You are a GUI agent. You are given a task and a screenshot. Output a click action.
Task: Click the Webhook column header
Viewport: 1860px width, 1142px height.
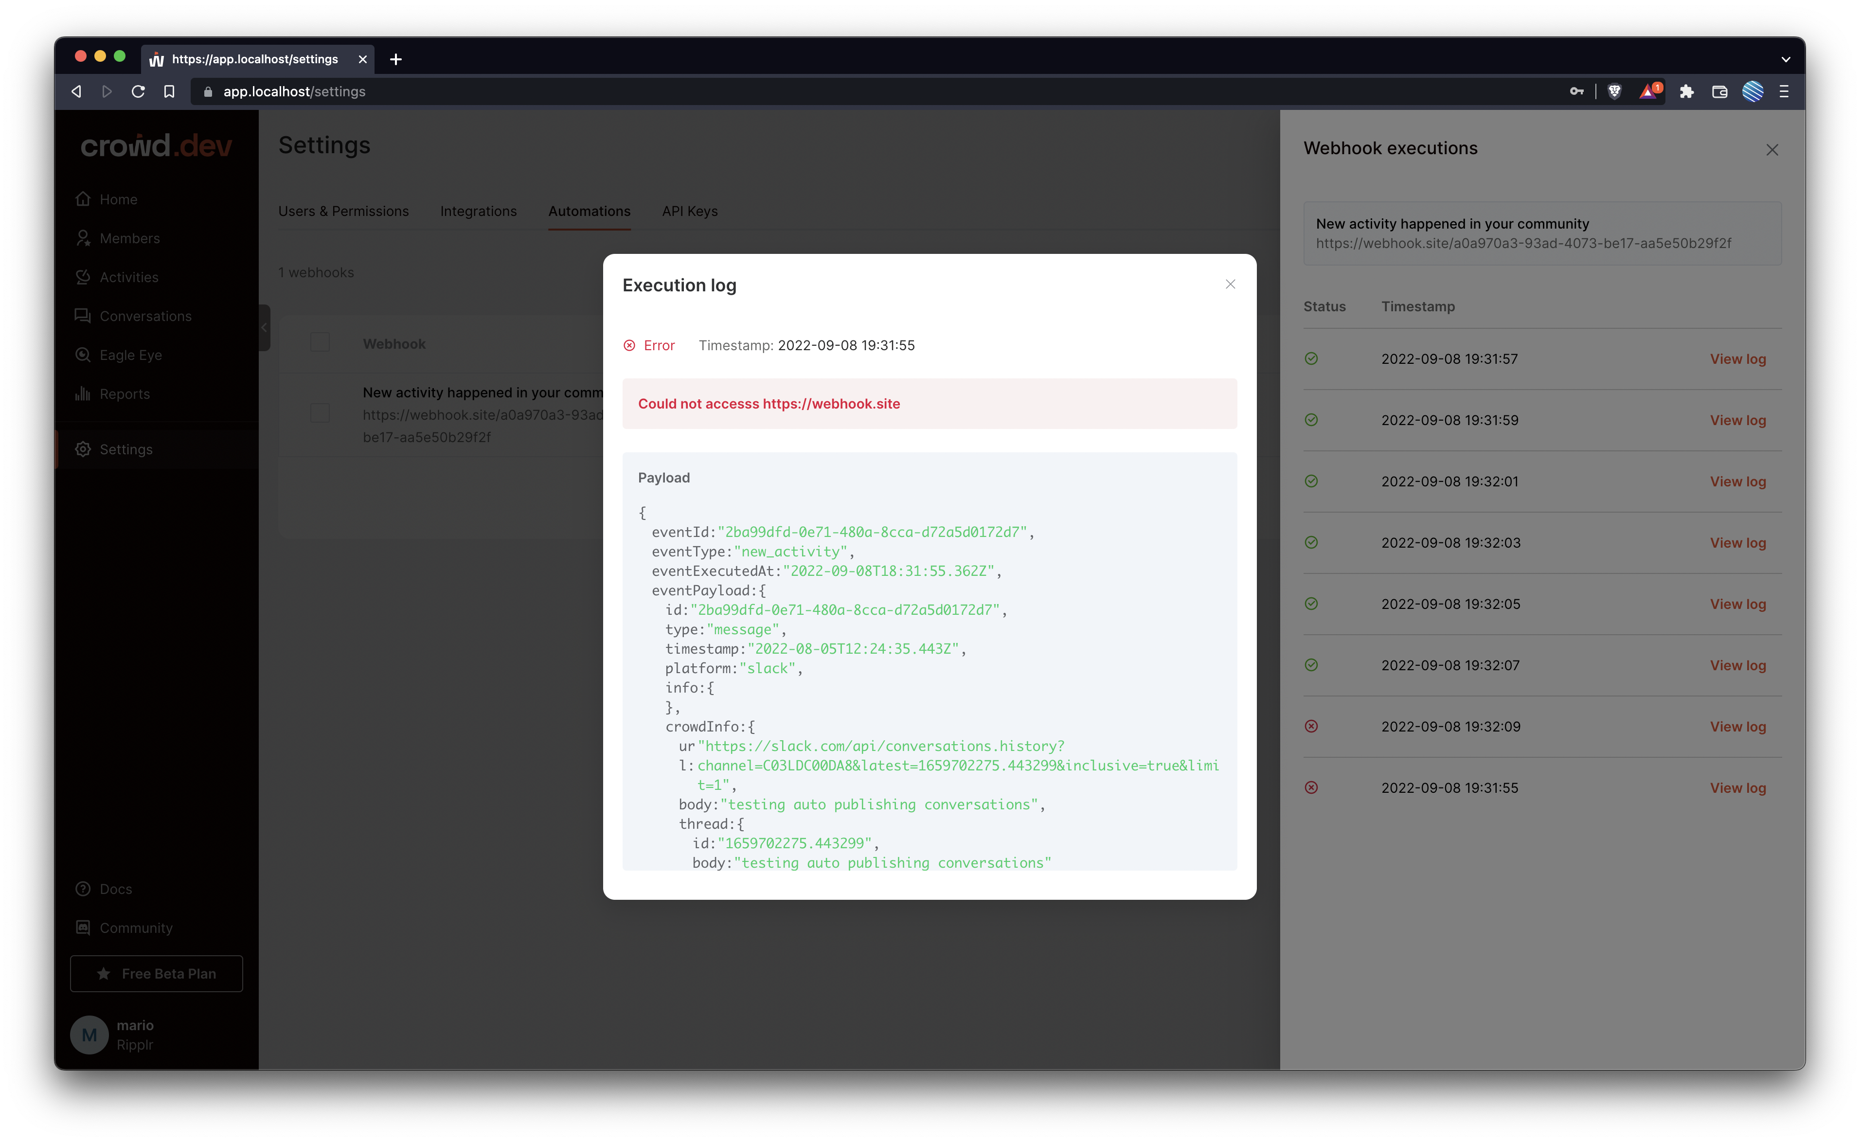coord(394,344)
